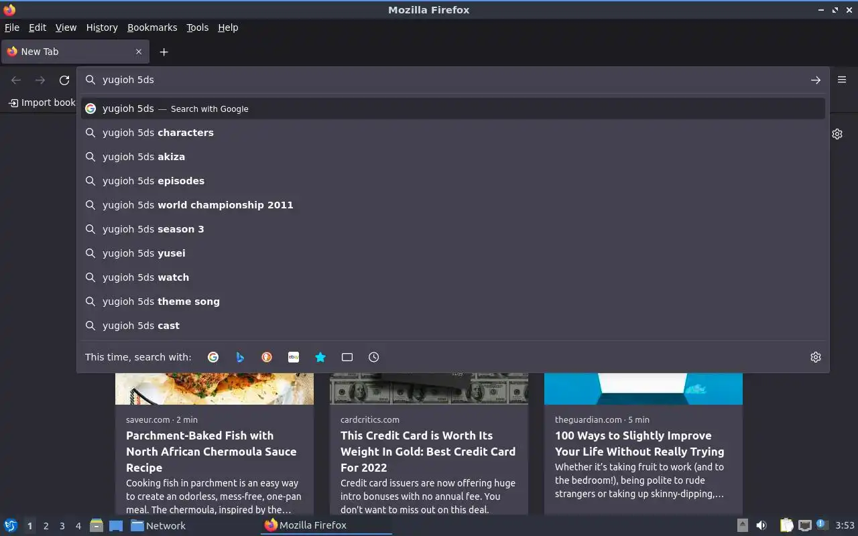Click the network connection tray icon
The image size is (858, 536).
click(805, 525)
